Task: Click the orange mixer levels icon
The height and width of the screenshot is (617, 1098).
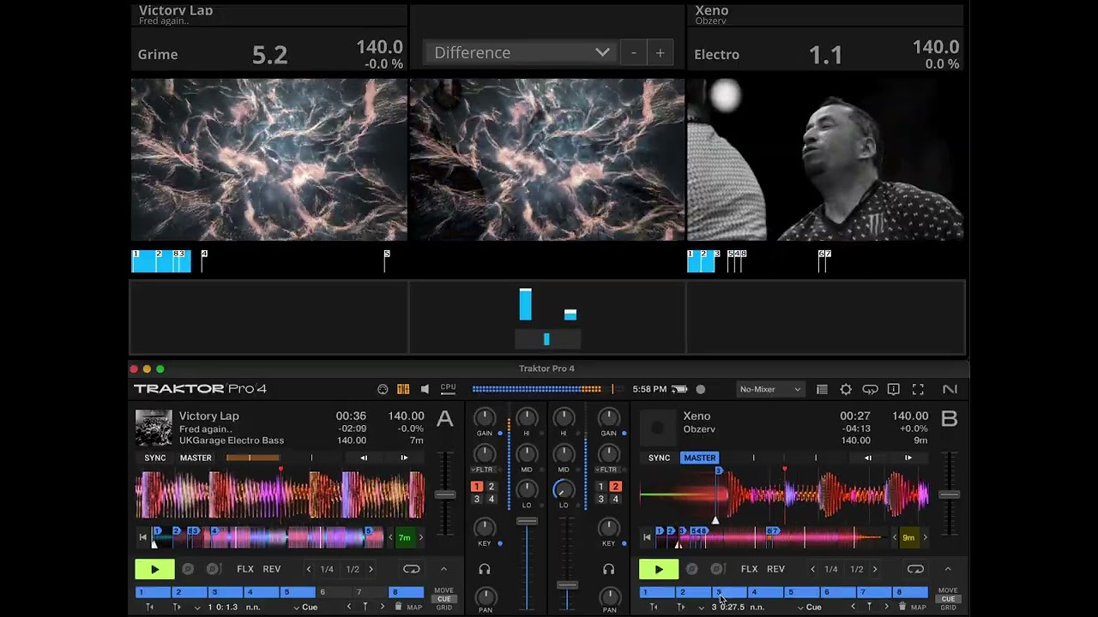Action: point(403,389)
